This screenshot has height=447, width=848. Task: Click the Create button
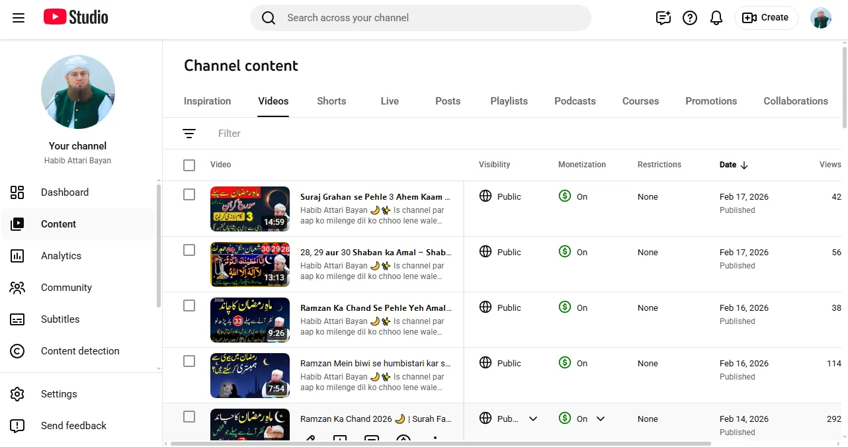pos(767,18)
